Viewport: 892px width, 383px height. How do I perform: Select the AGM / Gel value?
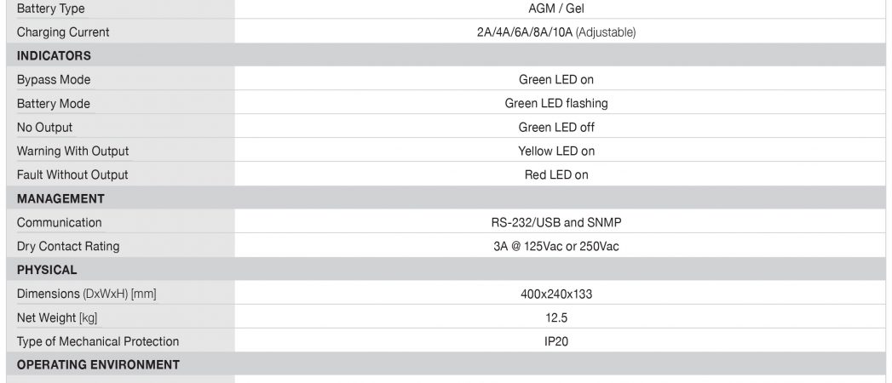click(x=555, y=9)
